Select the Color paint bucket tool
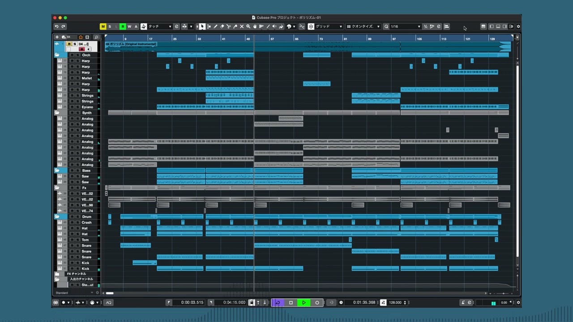Viewport: 573px width, 322px height. (281, 26)
